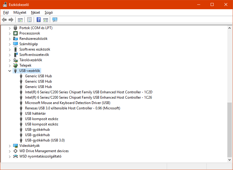Select the Videokártyák category label
This screenshot has height=170, width=233.
click(30, 146)
